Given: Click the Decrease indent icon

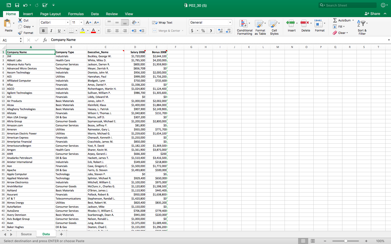Looking at the screenshot, I should (x=134, y=31).
